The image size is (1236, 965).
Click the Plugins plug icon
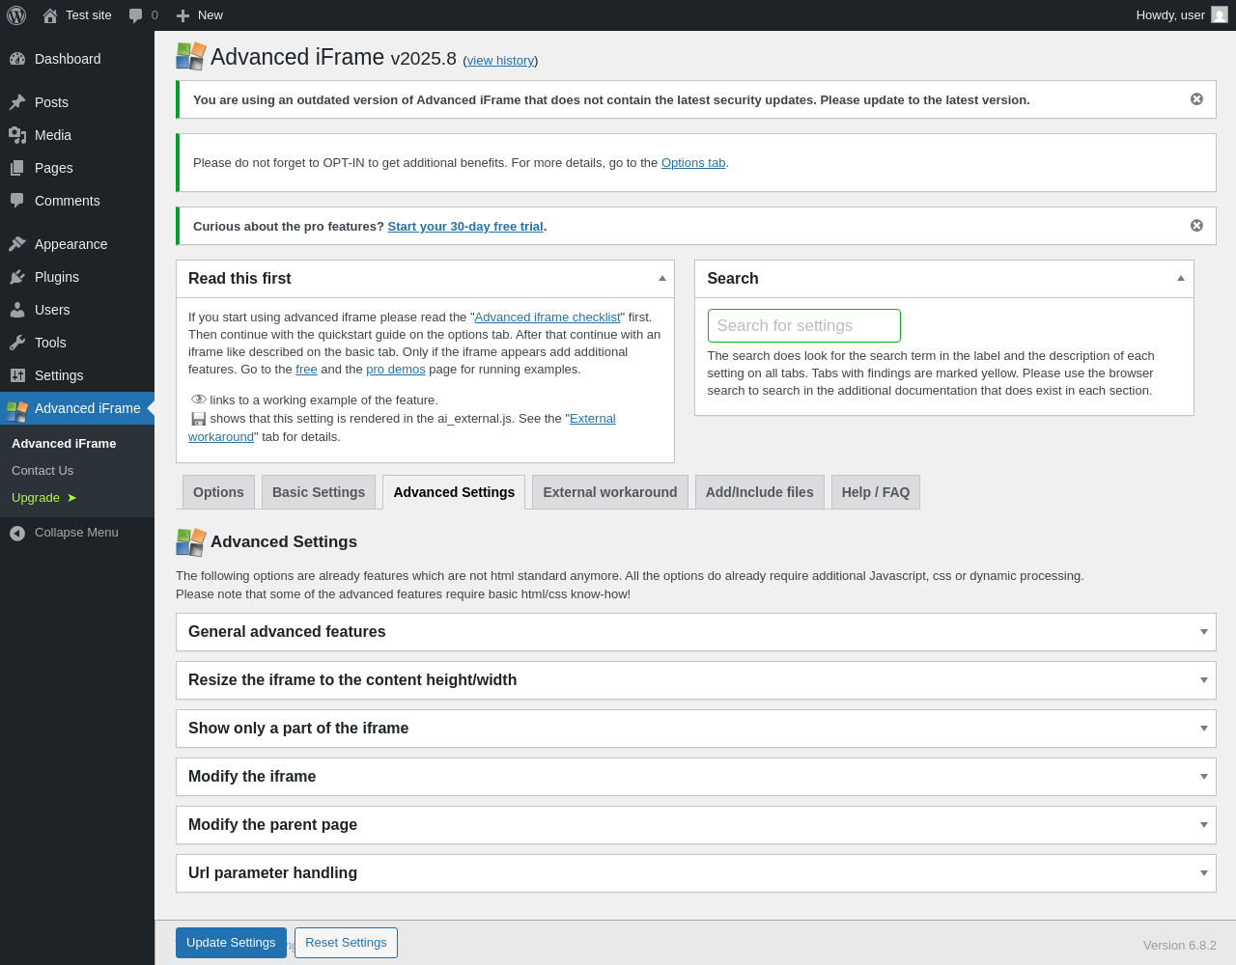pos(17,277)
